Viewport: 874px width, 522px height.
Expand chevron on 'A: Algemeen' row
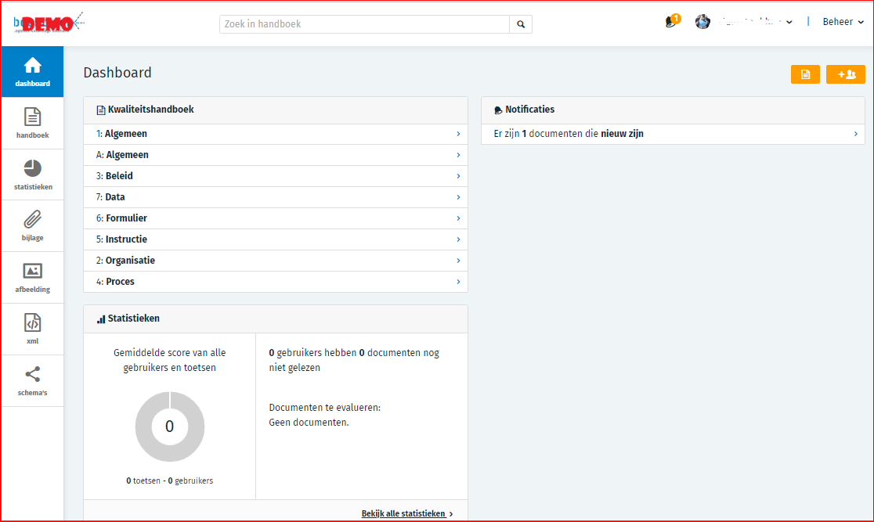[x=458, y=155]
